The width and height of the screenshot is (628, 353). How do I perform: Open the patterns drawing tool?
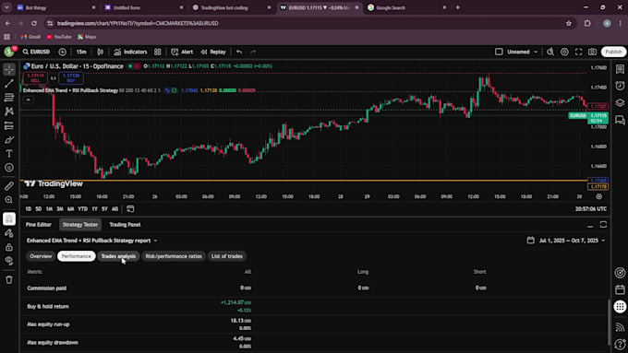pos(9,112)
